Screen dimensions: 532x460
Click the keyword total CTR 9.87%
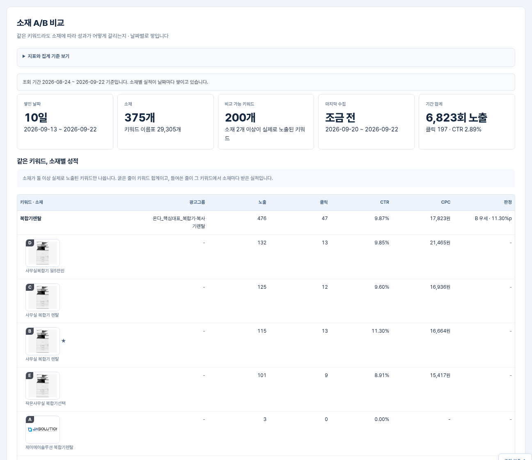tap(382, 218)
